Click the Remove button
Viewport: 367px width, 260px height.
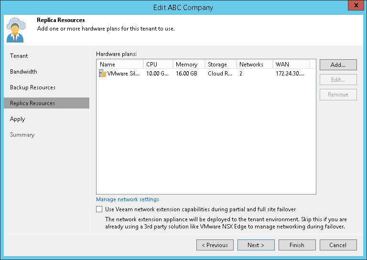(338, 95)
